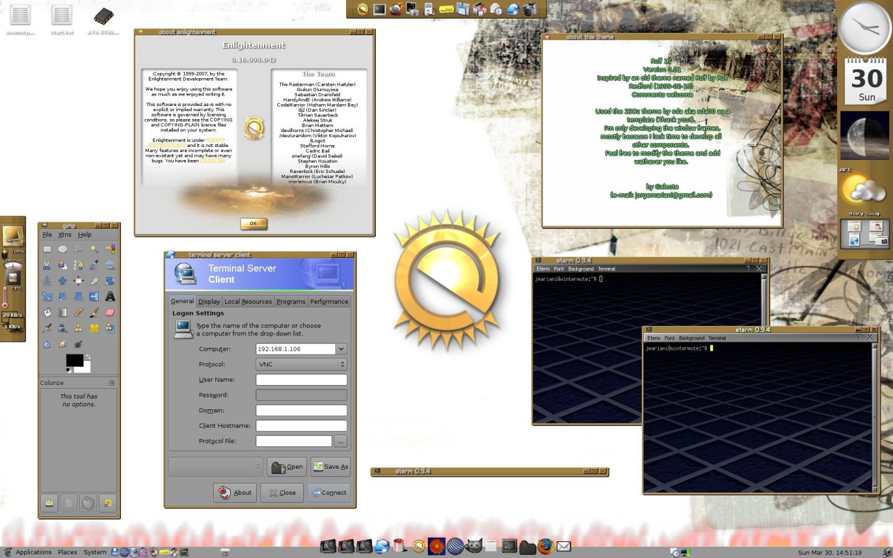Pick the Scissors Select tool in GIMP
Viewport: 893px width, 558px height.
(47, 265)
